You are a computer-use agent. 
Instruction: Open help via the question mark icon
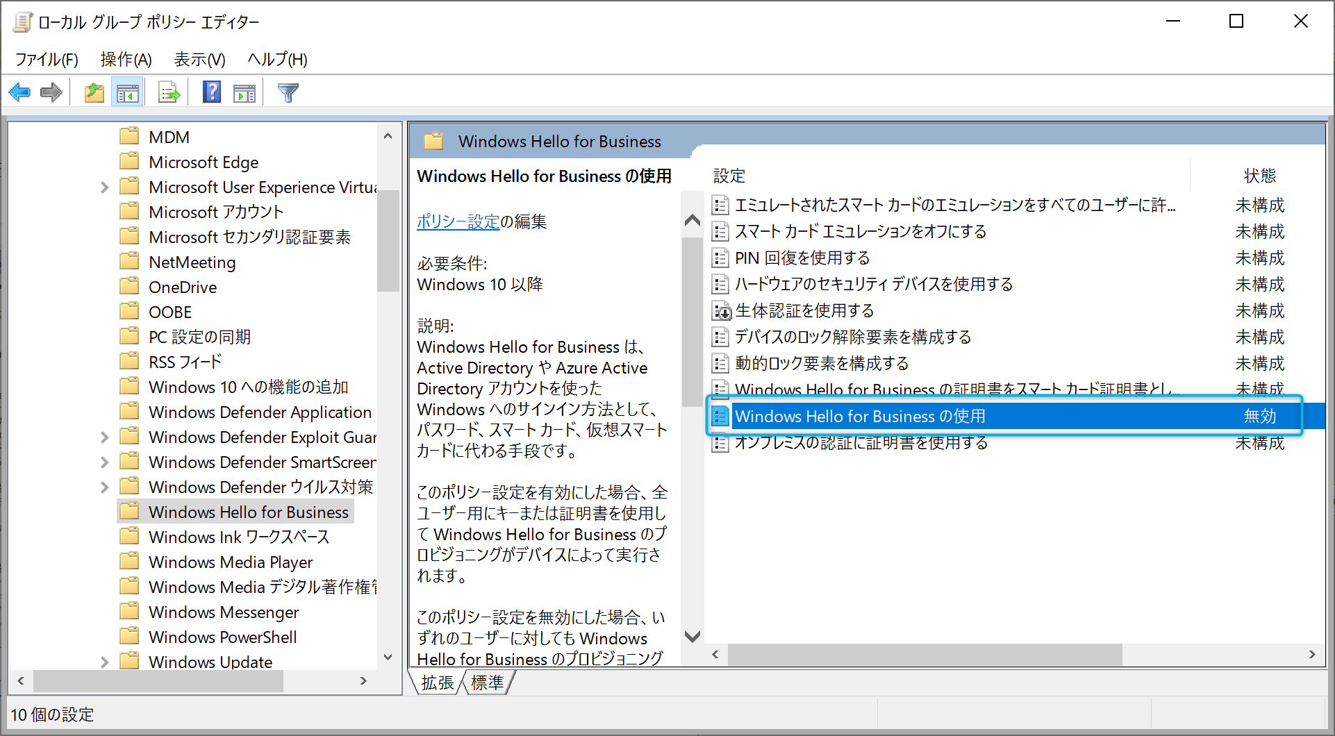pyautogui.click(x=210, y=92)
